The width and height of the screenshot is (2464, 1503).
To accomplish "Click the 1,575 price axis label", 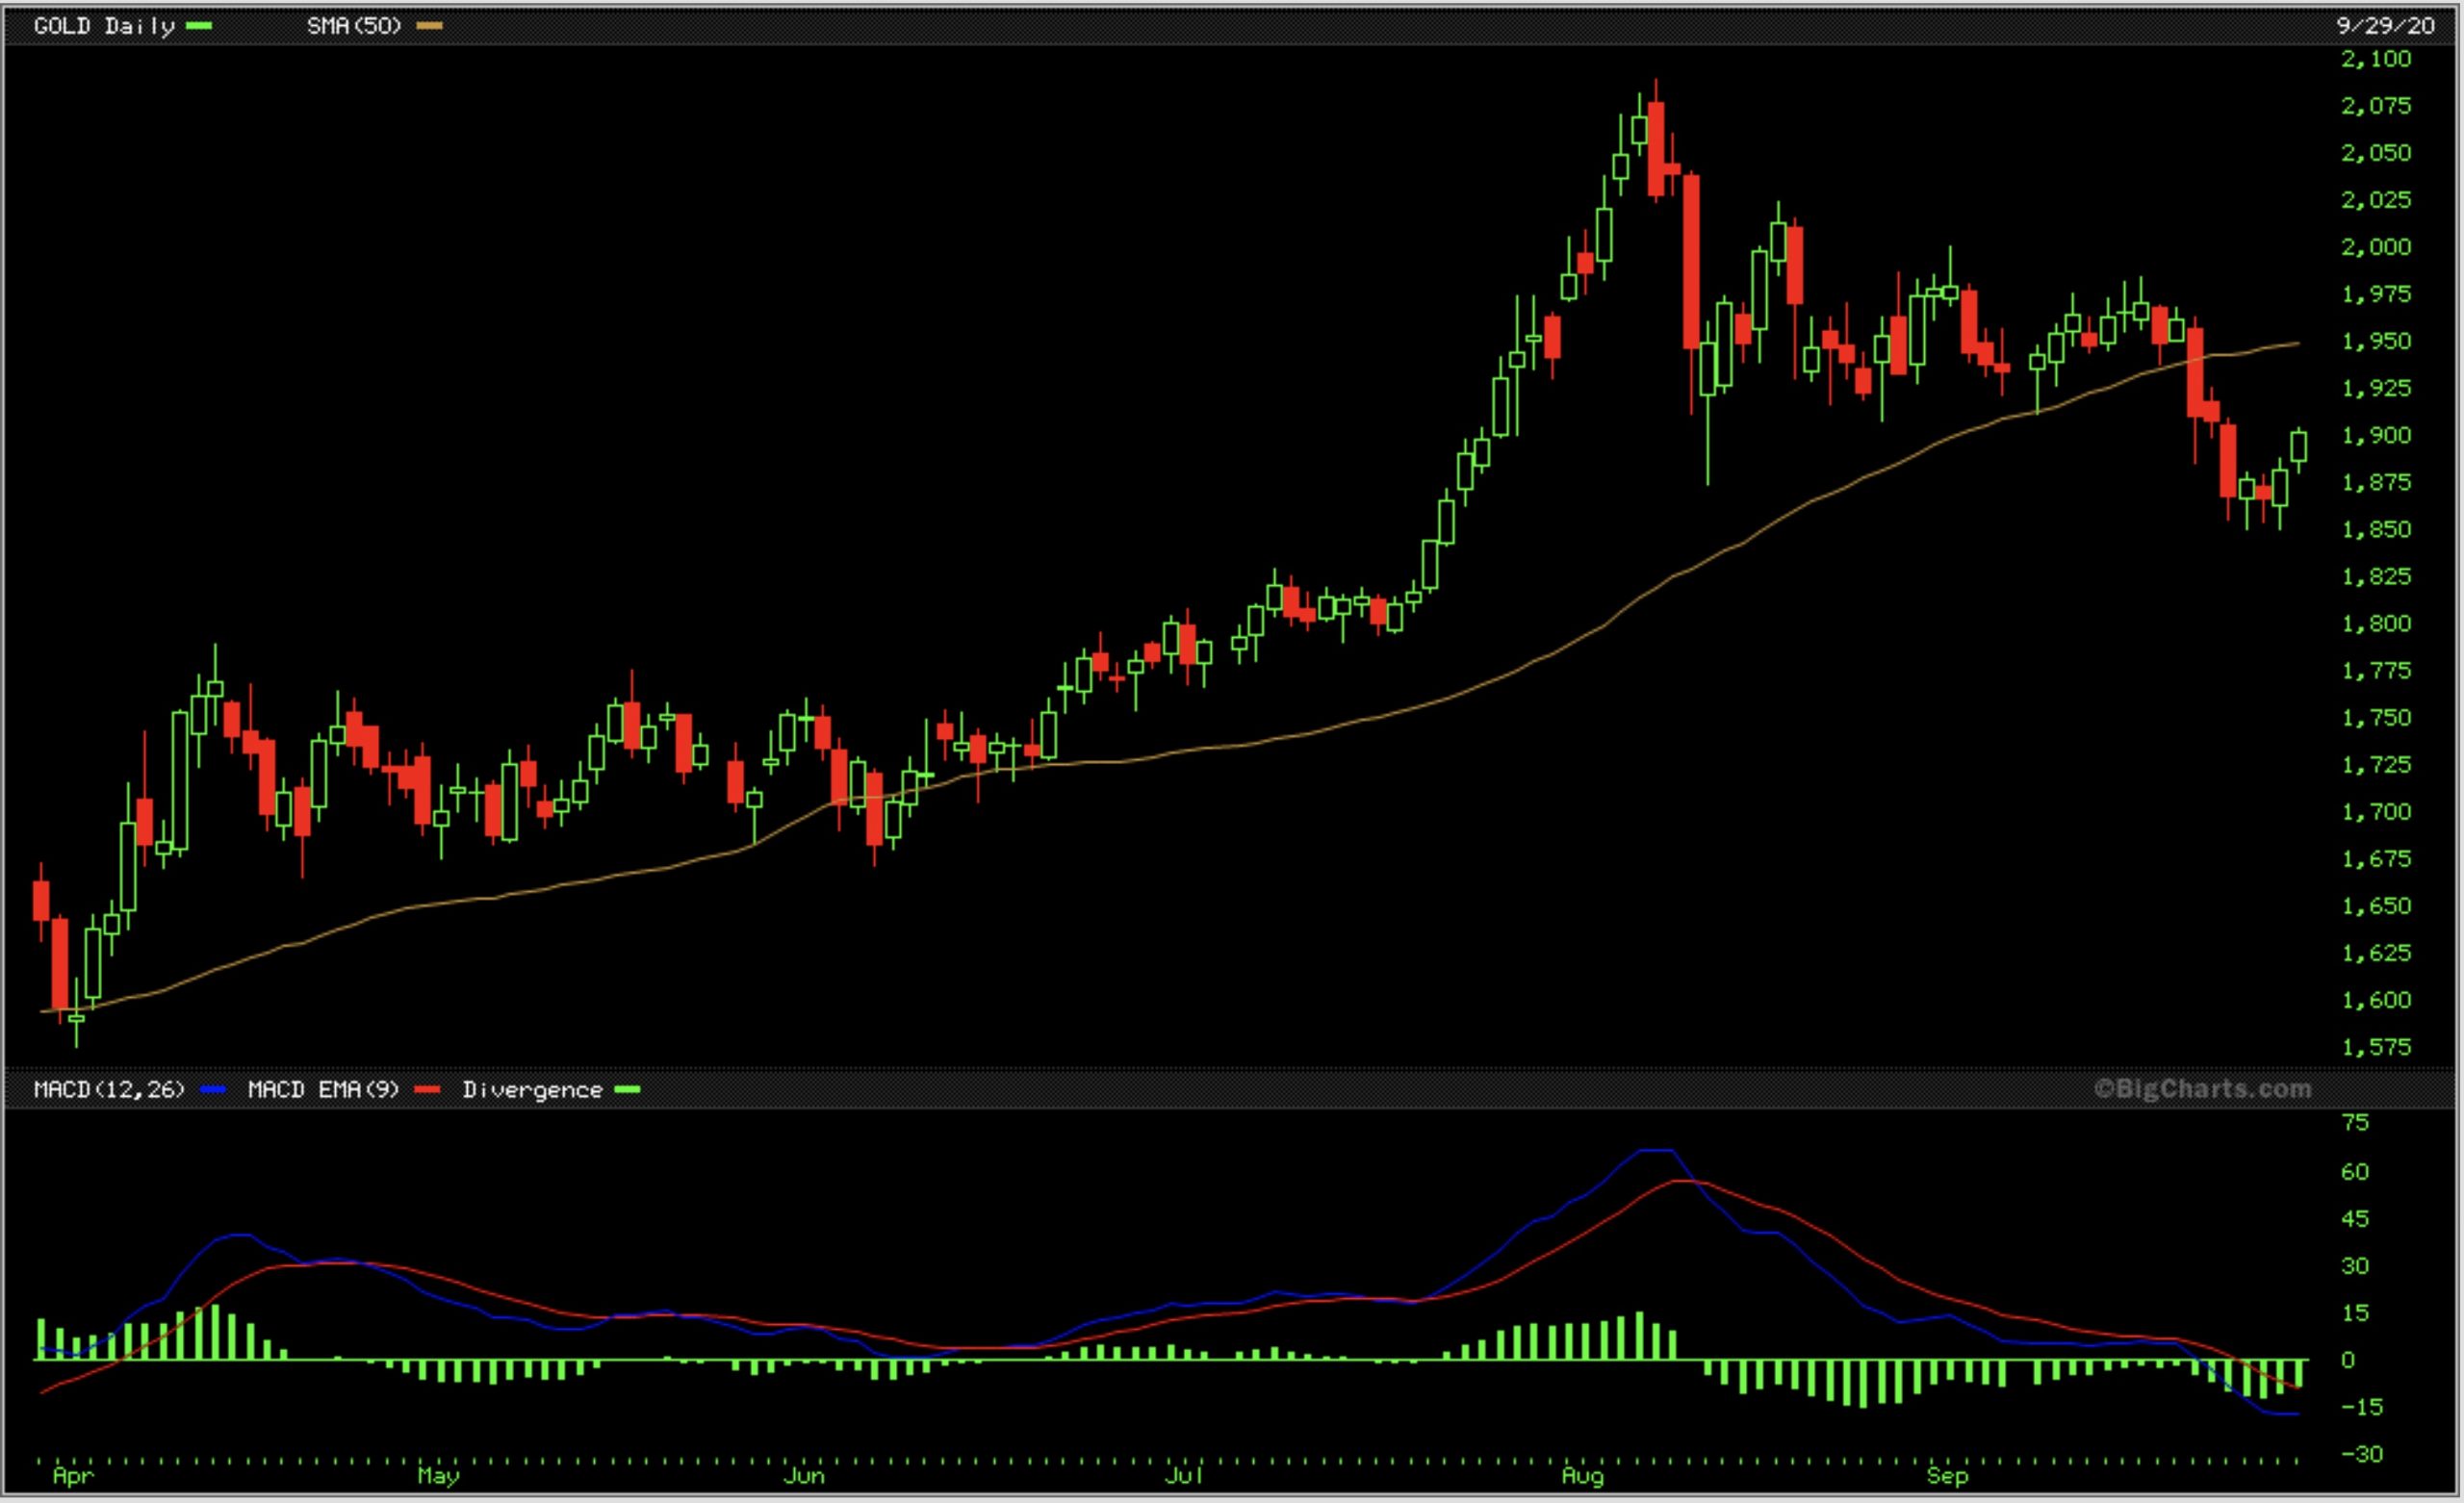I will 2376,1047.
